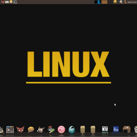Viewport: 137px width, 137px height.
Task: Launch GIMP from the Wilber icon in the dock
Action: pyautogui.click(x=41, y=129)
